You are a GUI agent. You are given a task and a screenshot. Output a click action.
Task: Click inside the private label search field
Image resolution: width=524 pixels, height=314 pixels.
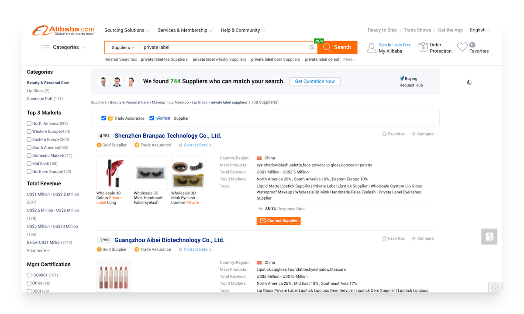(x=218, y=47)
